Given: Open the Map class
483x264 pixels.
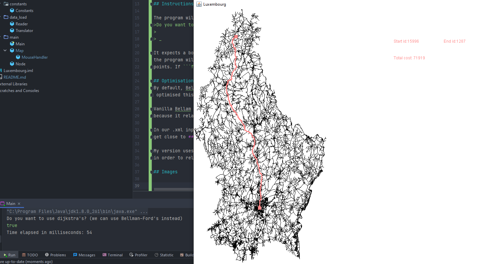Looking at the screenshot, I should 20,51.
